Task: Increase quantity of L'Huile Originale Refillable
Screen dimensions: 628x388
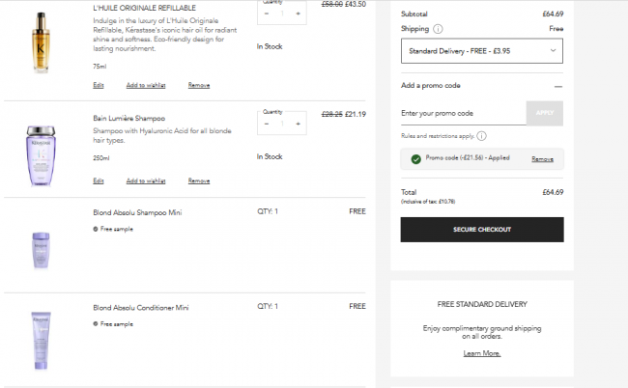Action: pyautogui.click(x=299, y=14)
